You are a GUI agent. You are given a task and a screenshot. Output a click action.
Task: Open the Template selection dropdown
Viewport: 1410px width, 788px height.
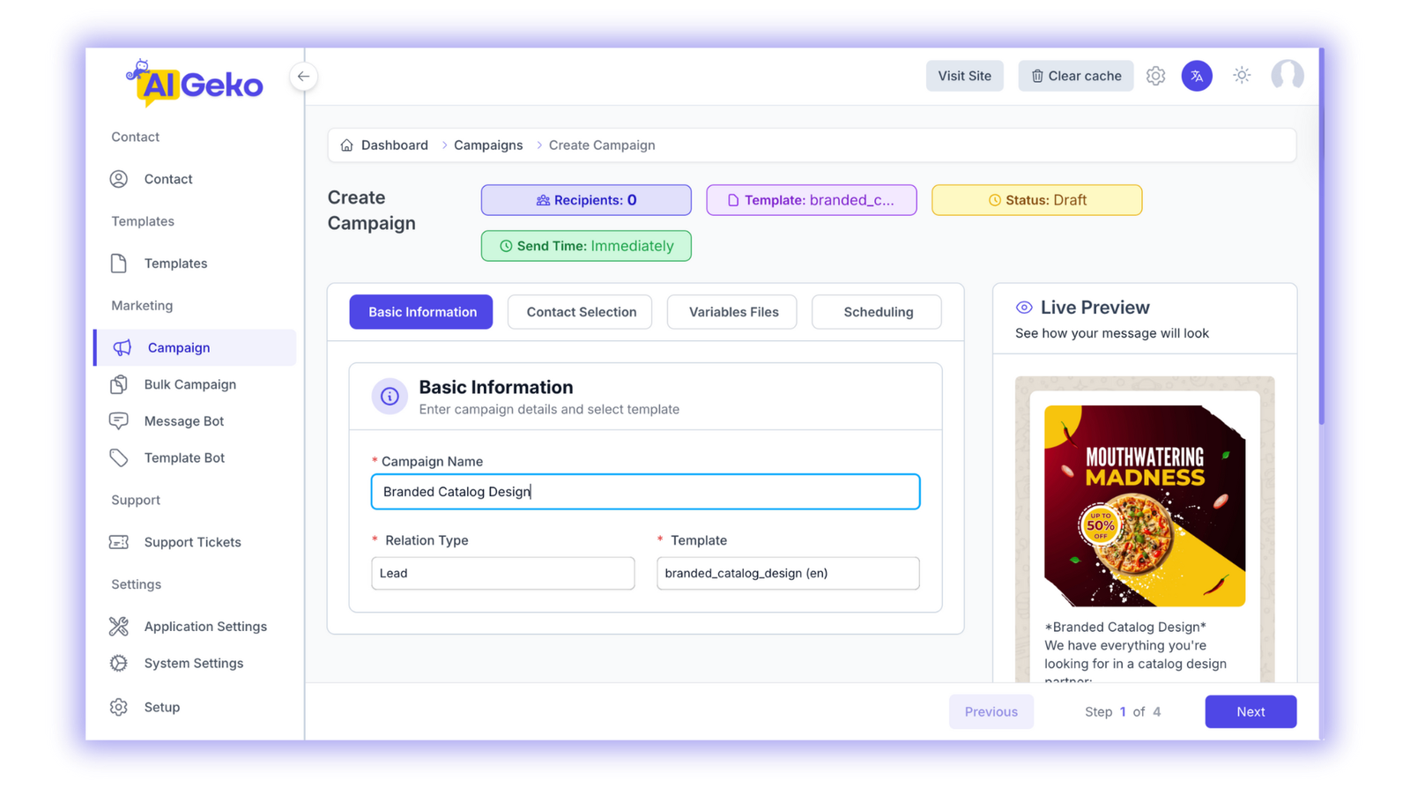788,573
